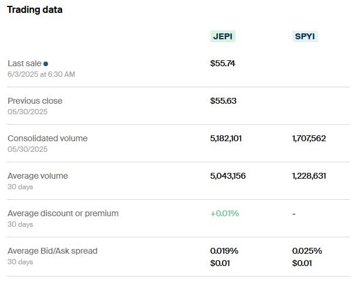
Task: Click the Average volume label
Action: [37, 176]
